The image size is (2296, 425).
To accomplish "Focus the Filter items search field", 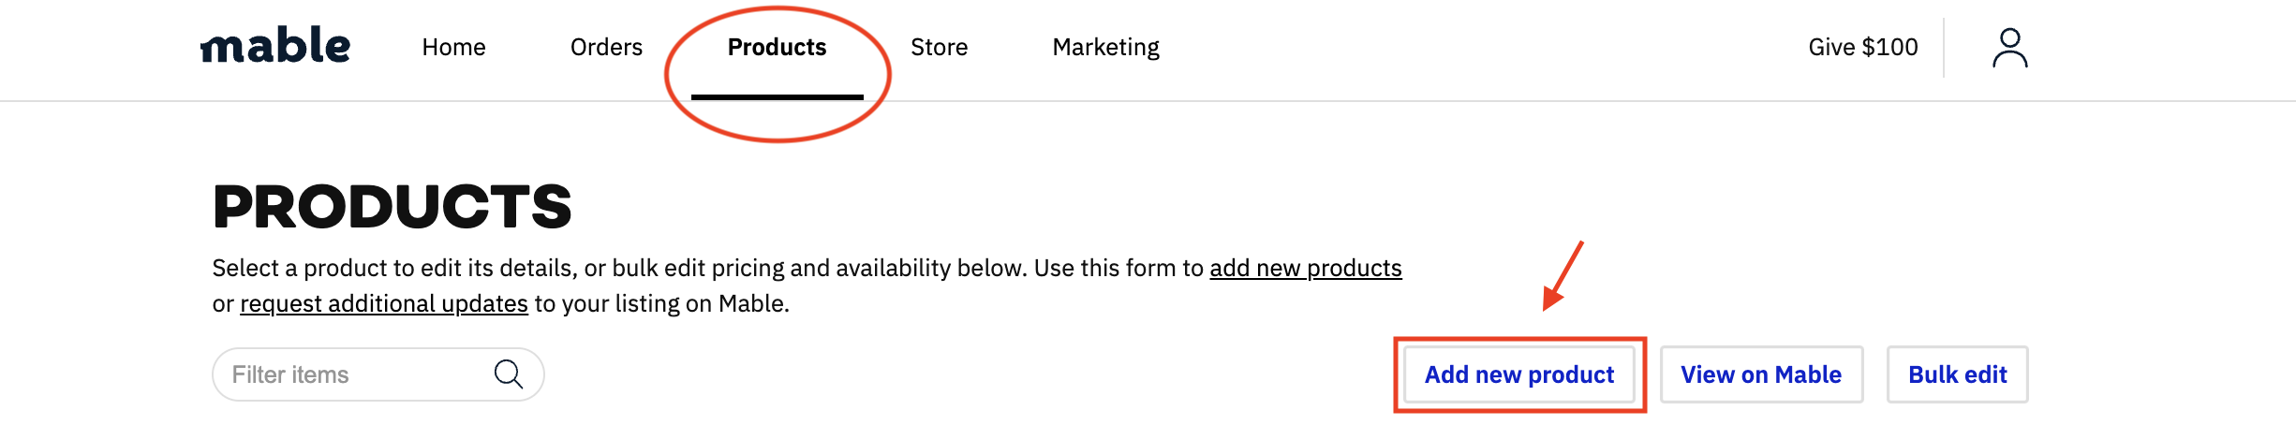I will coord(378,374).
